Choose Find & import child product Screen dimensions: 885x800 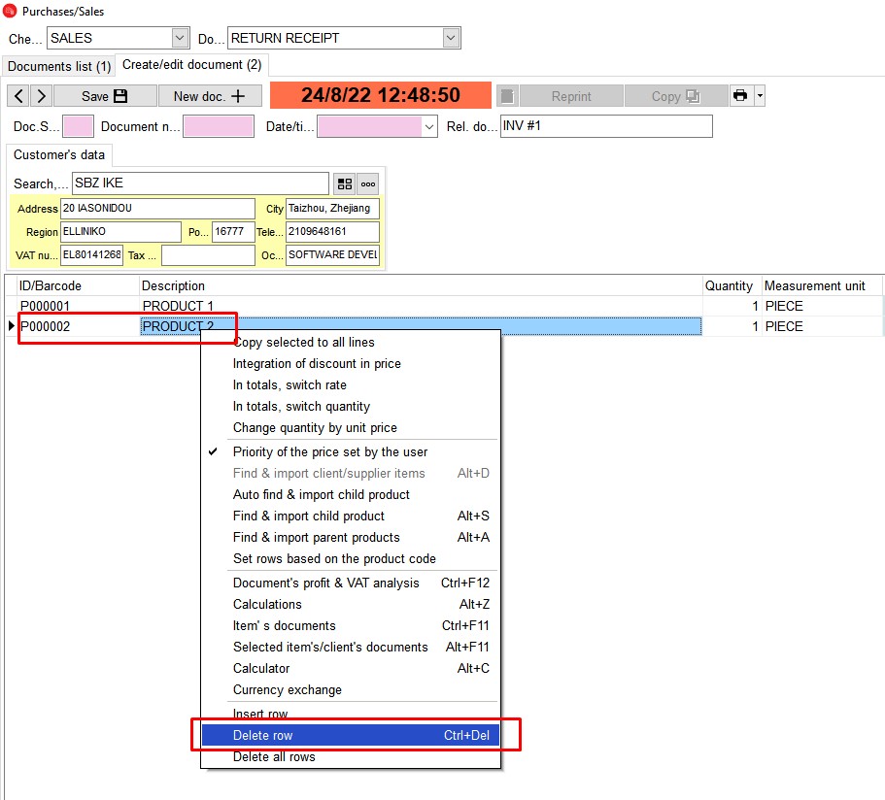click(351, 517)
